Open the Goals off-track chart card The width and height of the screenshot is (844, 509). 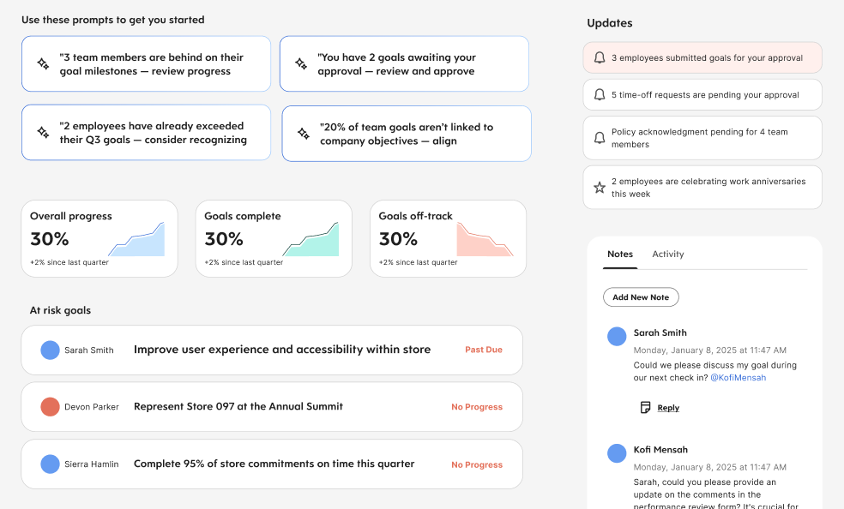tap(448, 238)
